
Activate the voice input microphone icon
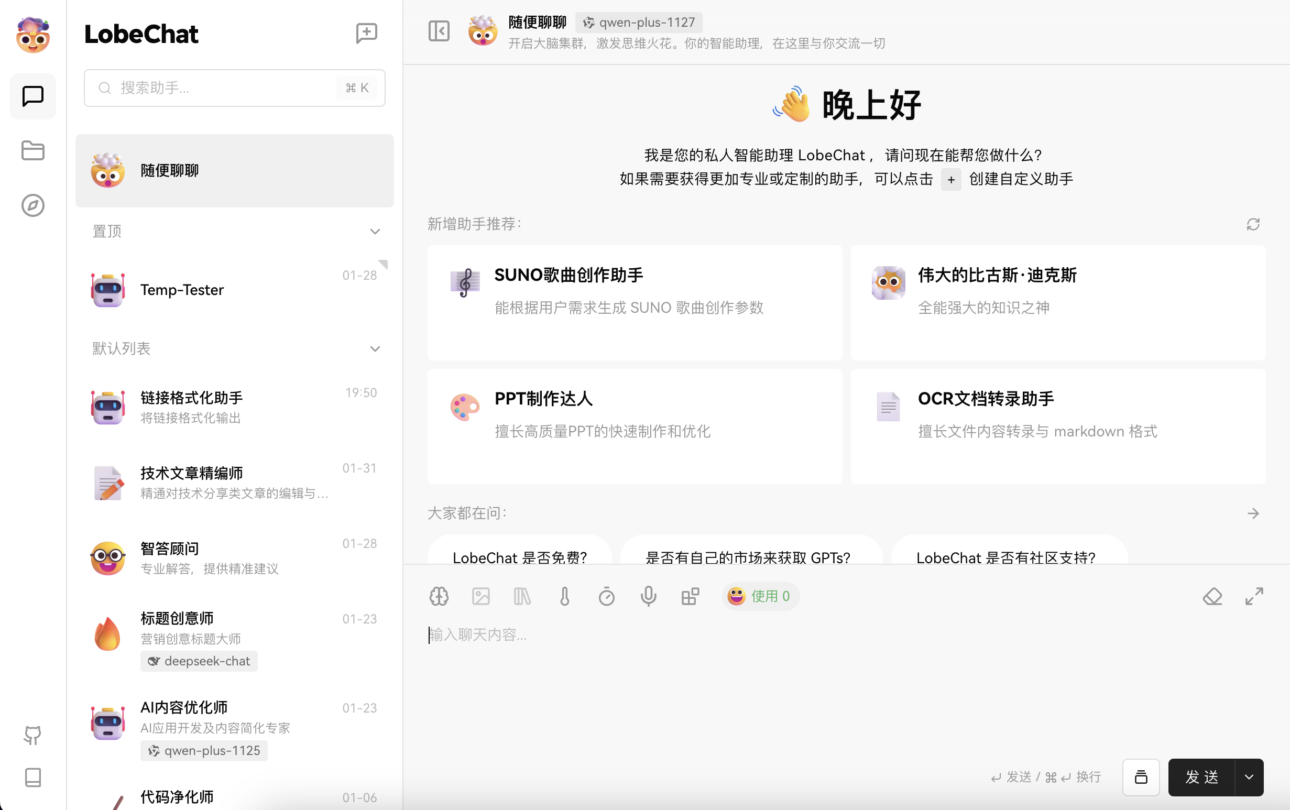(x=648, y=596)
